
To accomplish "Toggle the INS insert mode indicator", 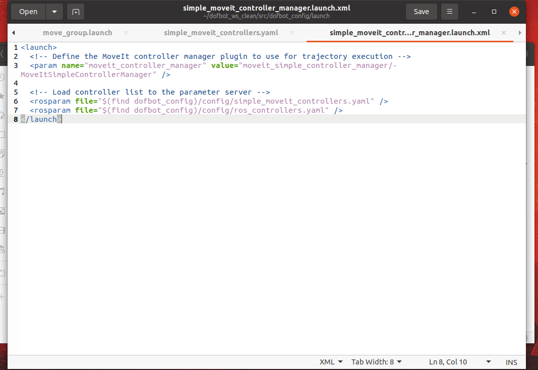I will (511, 362).
